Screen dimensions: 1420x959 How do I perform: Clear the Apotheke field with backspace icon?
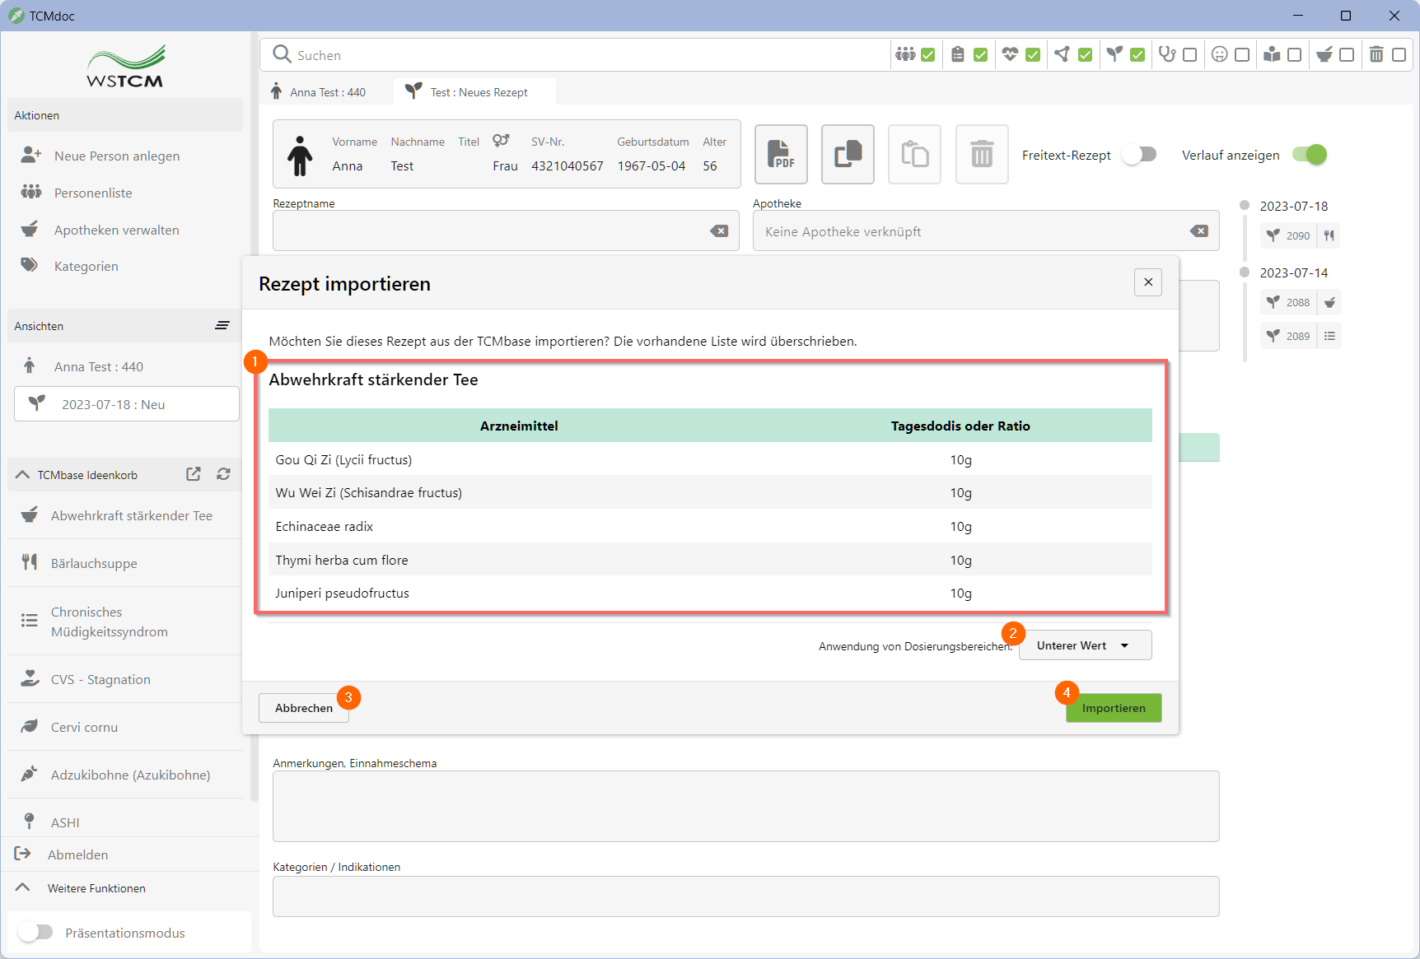tap(1198, 231)
